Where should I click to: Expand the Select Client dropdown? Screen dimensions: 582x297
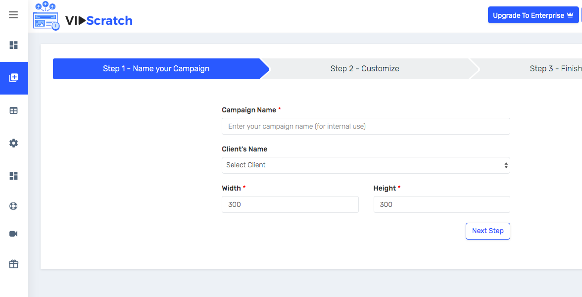pos(365,165)
